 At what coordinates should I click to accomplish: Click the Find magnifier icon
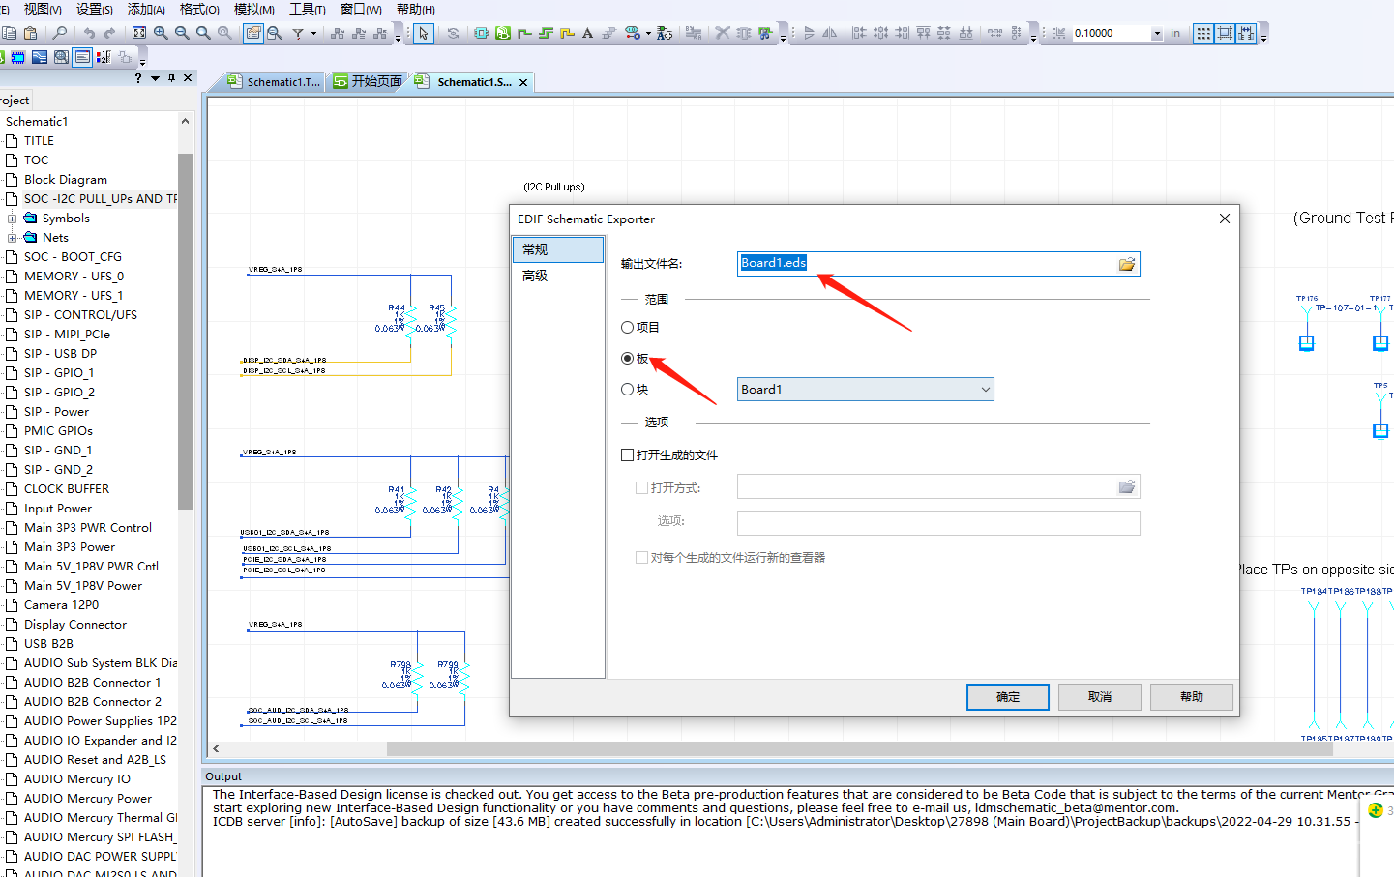click(x=60, y=33)
